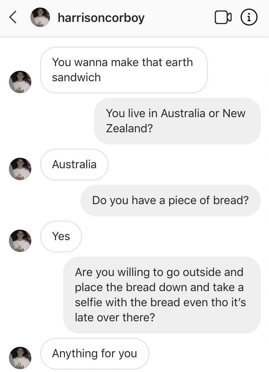Start a video call
269x372 pixels.
click(223, 17)
